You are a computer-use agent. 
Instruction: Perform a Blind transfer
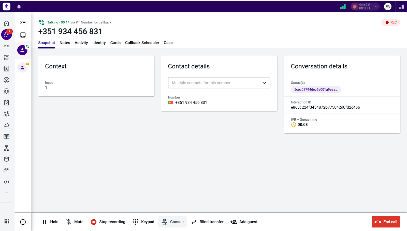[207, 222]
